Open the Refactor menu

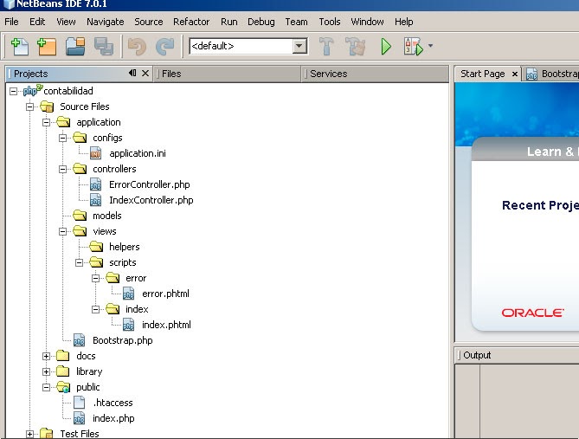click(191, 22)
